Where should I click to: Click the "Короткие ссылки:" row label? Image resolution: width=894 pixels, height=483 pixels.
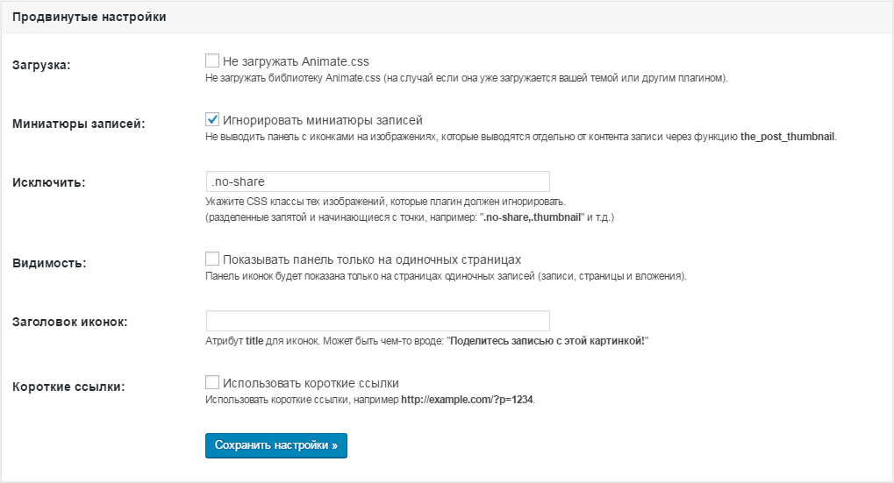[x=68, y=387]
